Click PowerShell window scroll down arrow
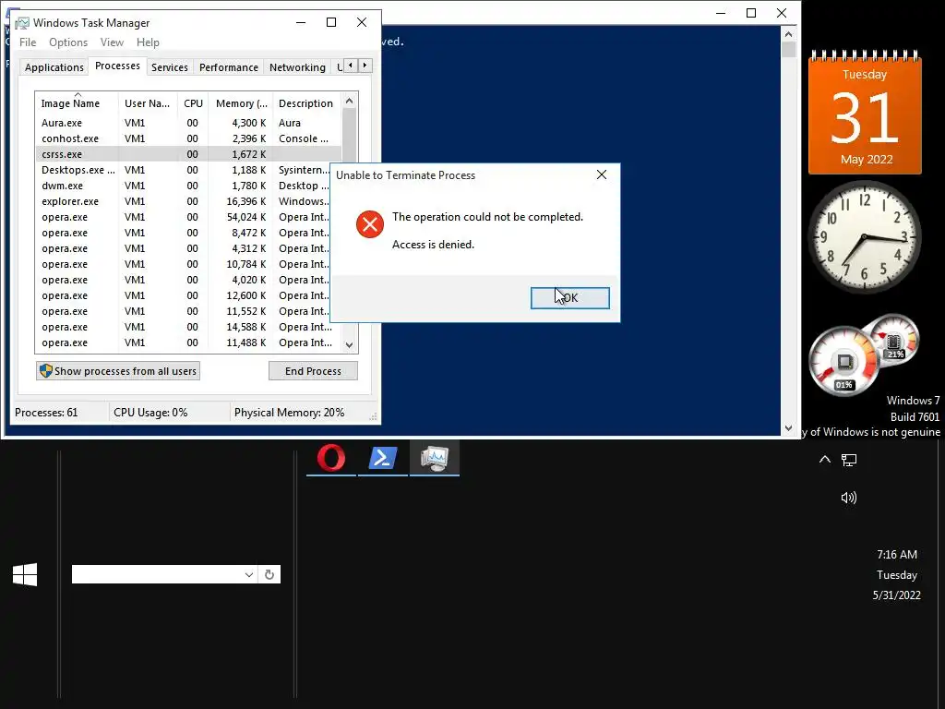This screenshot has width=945, height=709. click(x=789, y=428)
